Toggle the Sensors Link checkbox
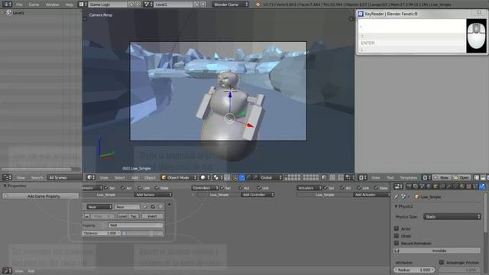The image size is (489, 275). point(140,188)
